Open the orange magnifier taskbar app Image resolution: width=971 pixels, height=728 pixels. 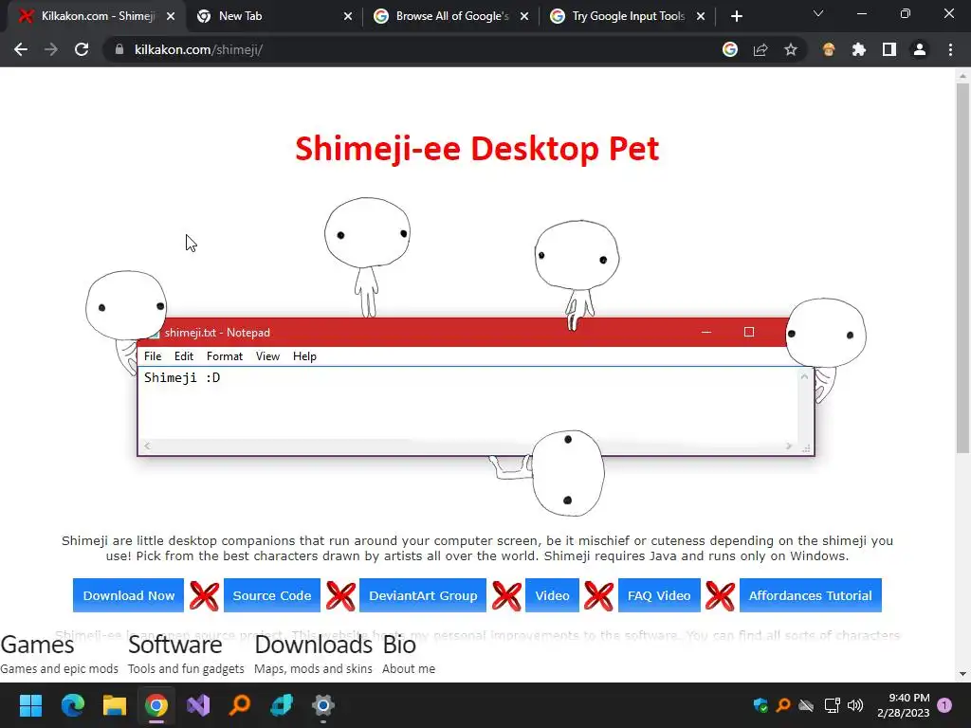click(240, 705)
